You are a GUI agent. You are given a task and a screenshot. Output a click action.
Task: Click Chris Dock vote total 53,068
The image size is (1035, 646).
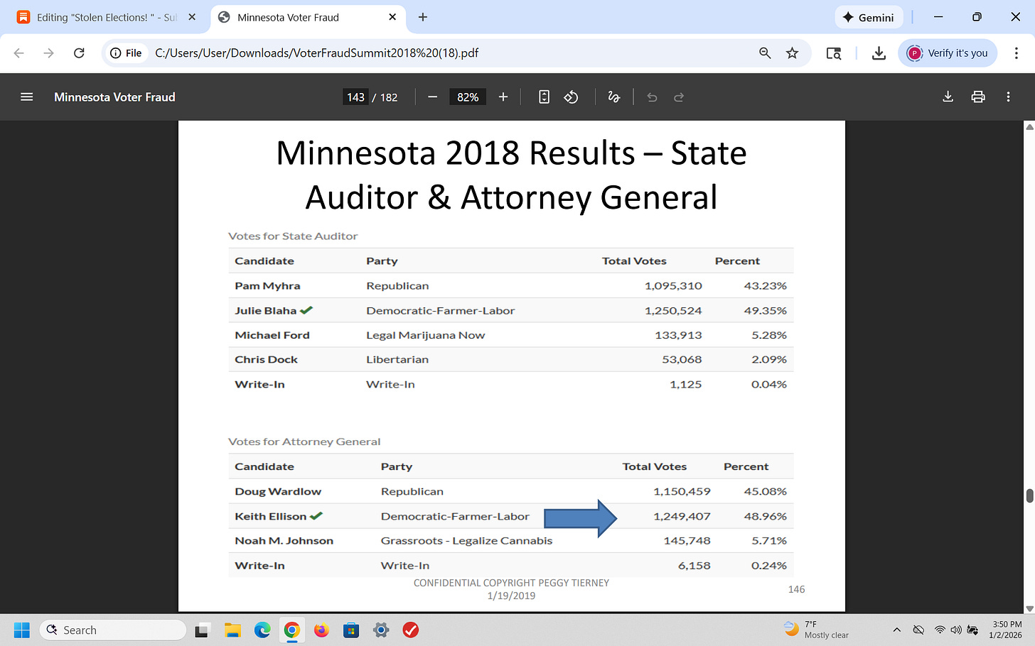point(682,360)
